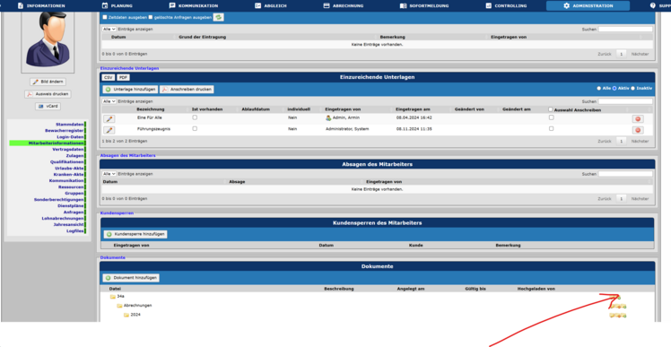Click the Abrechnungen folder icon
The height and width of the screenshot is (347, 671).
coord(120,306)
